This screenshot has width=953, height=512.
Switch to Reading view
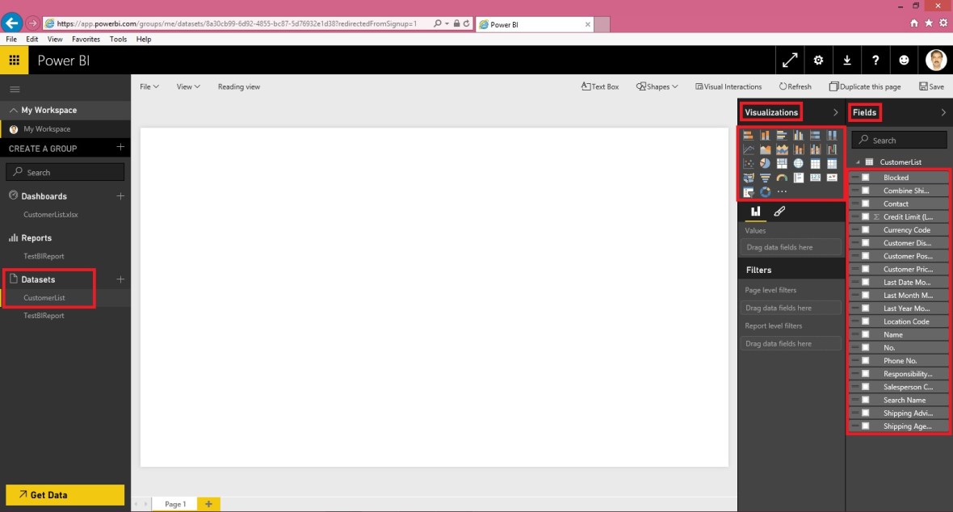click(240, 86)
